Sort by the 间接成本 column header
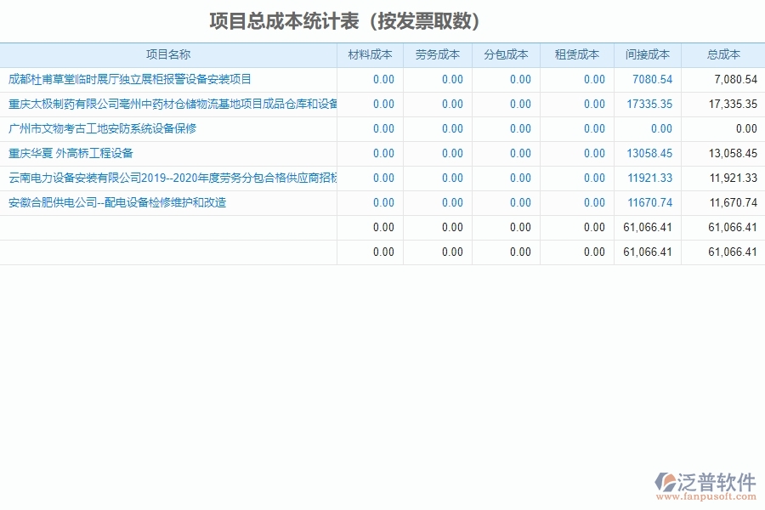 coord(648,54)
